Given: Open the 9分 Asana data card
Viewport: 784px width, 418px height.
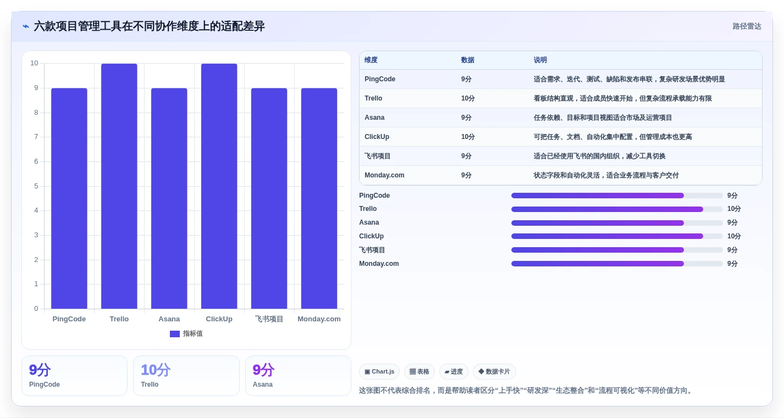Looking at the screenshot, I should point(298,376).
